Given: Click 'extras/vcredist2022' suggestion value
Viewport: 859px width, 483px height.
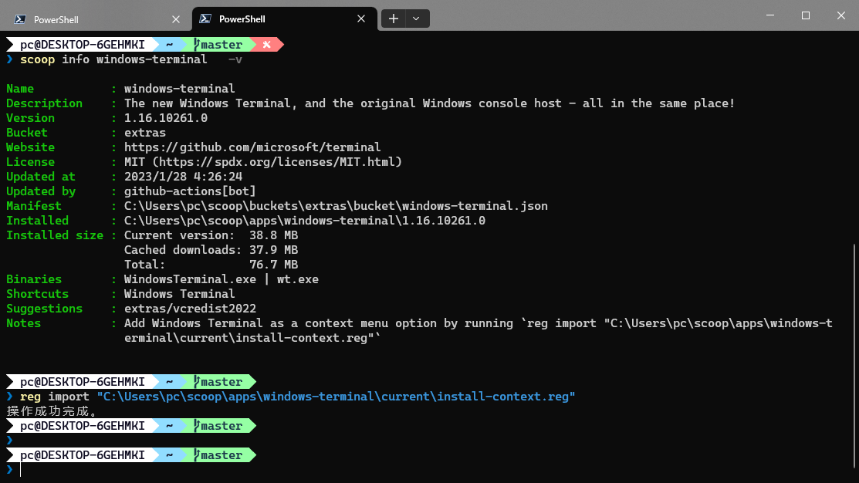Looking at the screenshot, I should click(190, 309).
